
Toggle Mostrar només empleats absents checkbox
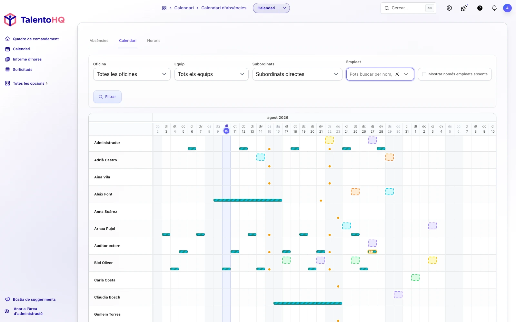[x=424, y=74]
